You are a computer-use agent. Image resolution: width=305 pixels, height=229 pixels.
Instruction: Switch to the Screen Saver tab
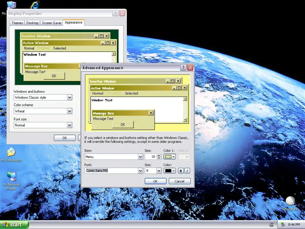(52, 23)
